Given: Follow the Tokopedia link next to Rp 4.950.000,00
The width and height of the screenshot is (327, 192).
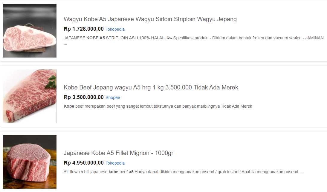Looking at the screenshot, I should pos(115,163).
